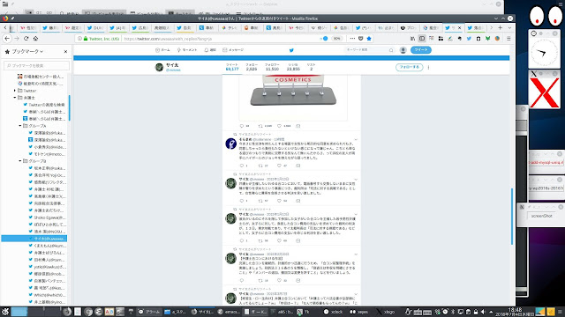The image size is (565, 317).
Task: Click the page vertical scrollbar thumb
Action: (512, 217)
